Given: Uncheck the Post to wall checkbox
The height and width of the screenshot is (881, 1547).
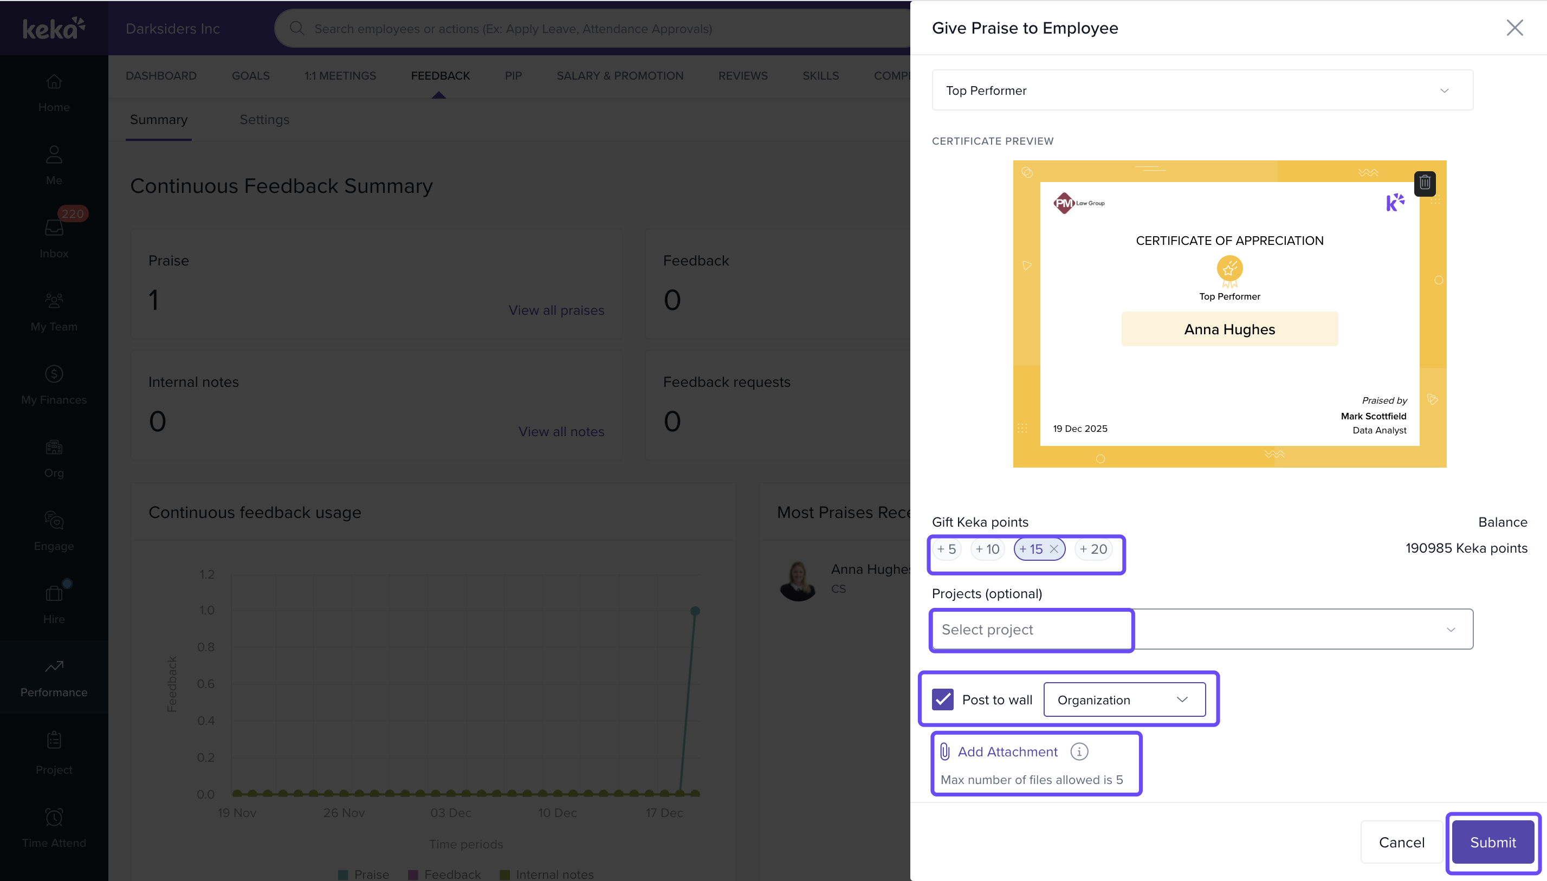Looking at the screenshot, I should 943,699.
